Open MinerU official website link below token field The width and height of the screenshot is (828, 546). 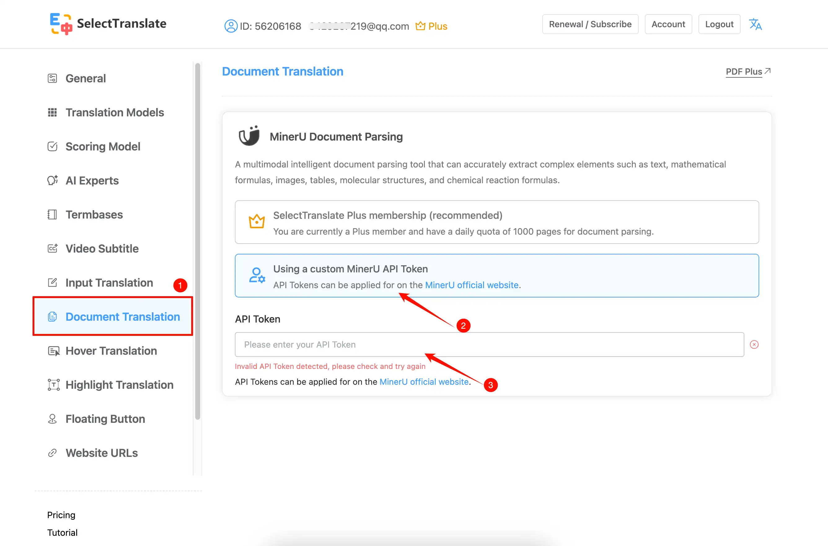point(424,382)
